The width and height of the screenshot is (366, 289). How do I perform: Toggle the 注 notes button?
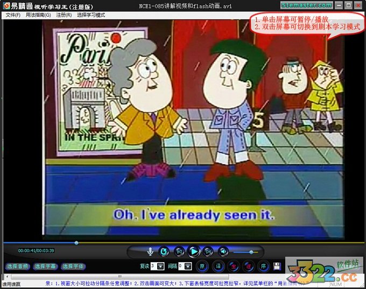(x=248, y=266)
